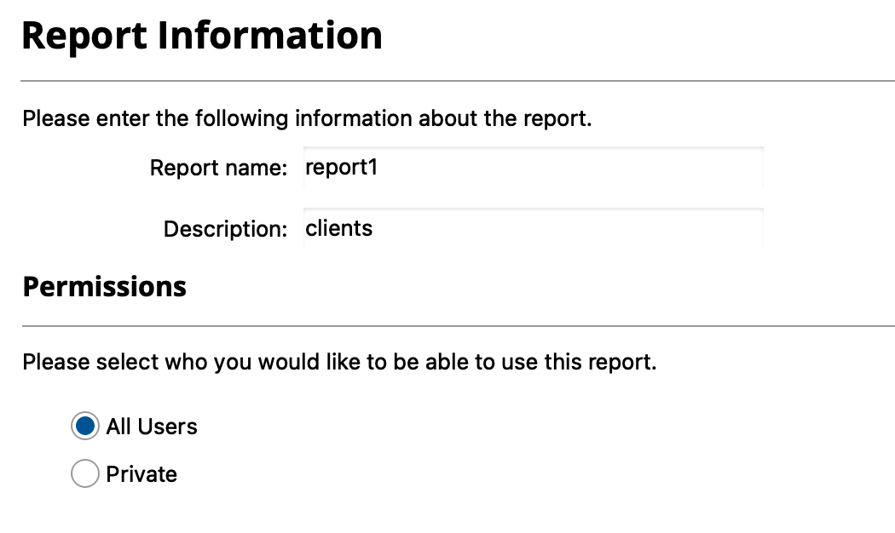The image size is (895, 533).
Task: Click the word "Report" in the page title
Action: click(84, 36)
